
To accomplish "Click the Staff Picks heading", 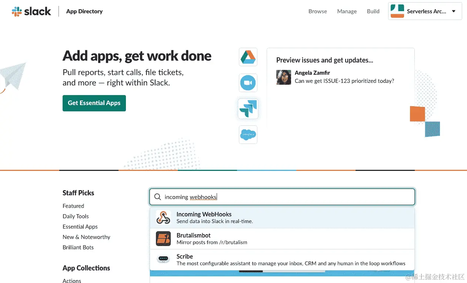I will (x=78, y=193).
